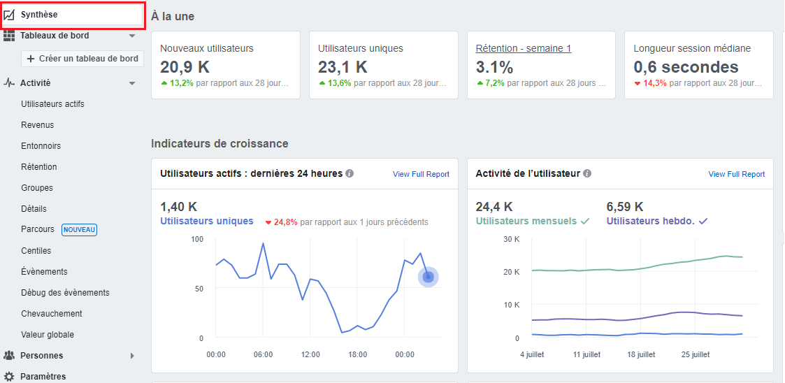Click the Longueur session médiane card
785x383 pixels.
pos(699,65)
